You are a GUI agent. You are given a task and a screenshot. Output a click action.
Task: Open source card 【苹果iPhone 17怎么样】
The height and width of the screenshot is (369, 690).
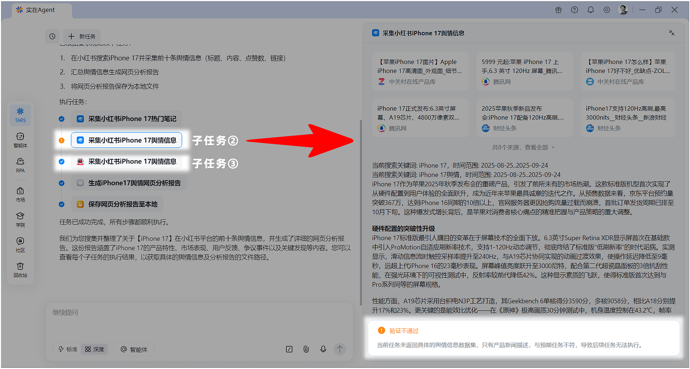coord(628,71)
